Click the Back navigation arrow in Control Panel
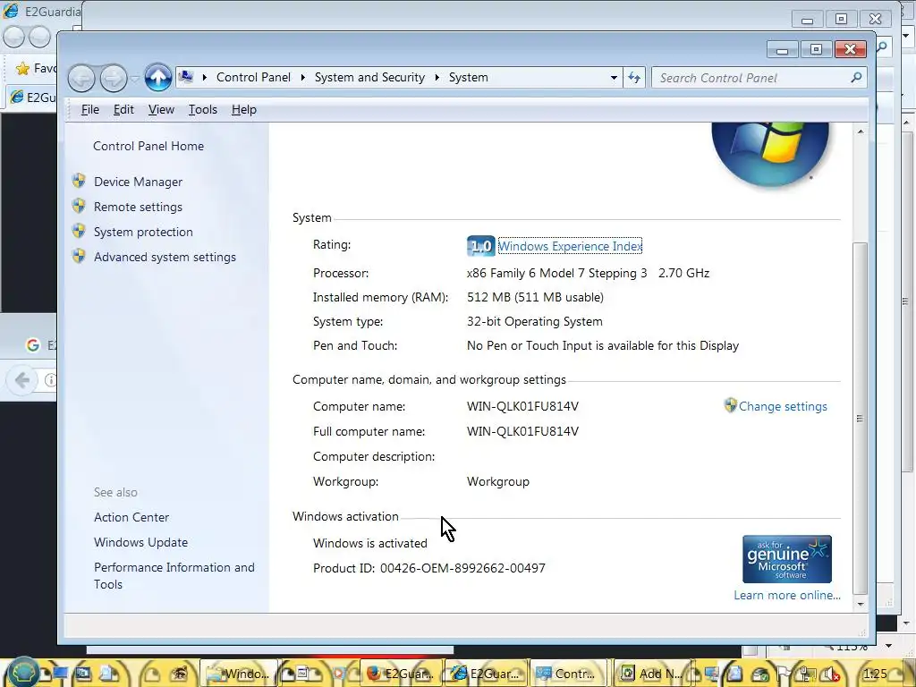The height and width of the screenshot is (687, 916). (81, 78)
